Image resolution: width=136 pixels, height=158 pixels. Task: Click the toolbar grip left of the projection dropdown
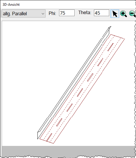click(1, 14)
